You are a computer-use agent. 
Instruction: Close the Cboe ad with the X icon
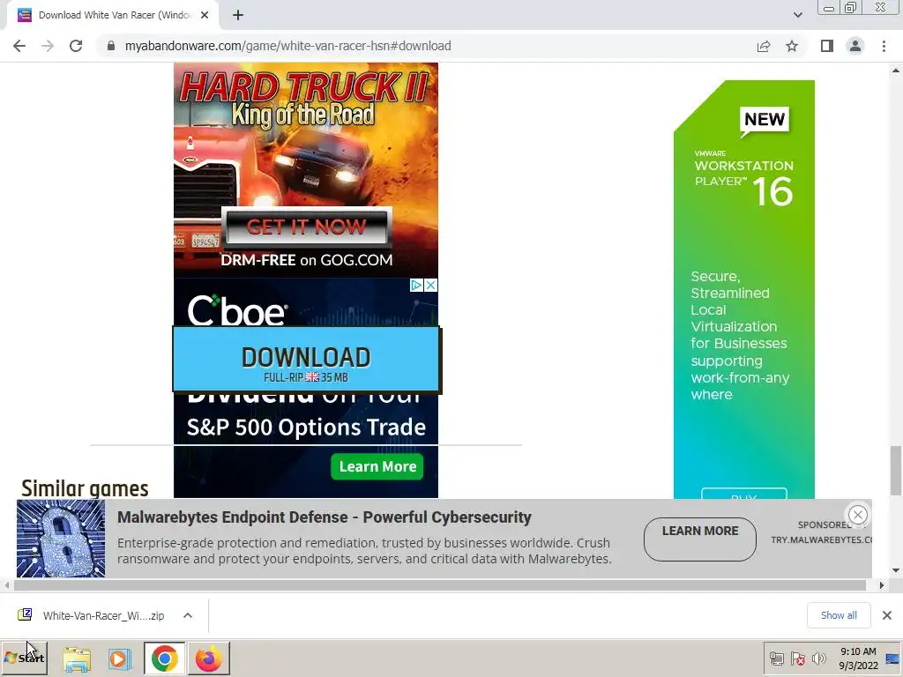point(430,286)
